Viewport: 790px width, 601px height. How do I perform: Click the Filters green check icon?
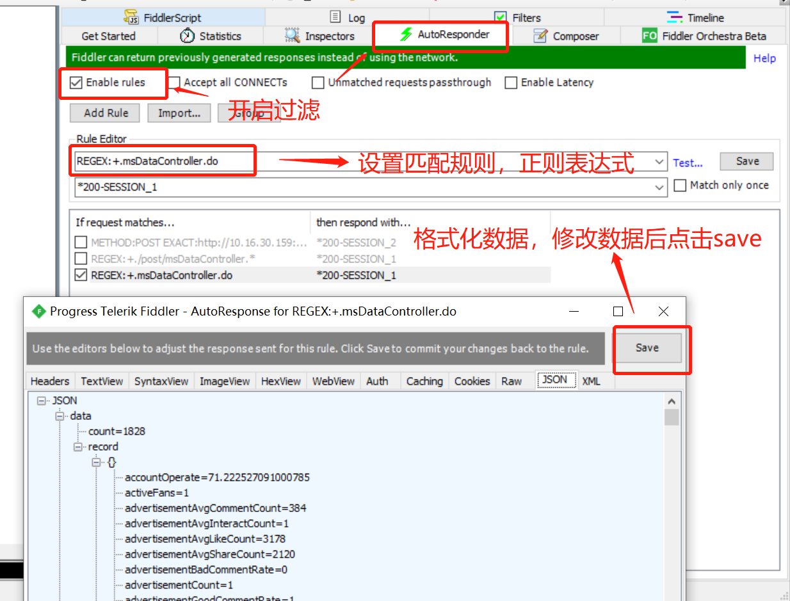500,17
